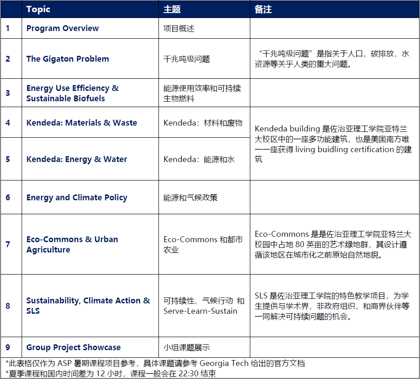The height and width of the screenshot is (379, 420).
Task: Click the 主题 column header
Action: click(171, 9)
